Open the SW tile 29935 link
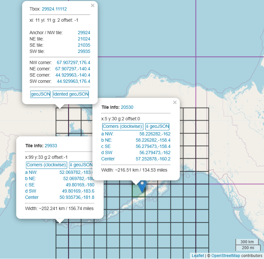Screen dimensions: 264x259 pyautogui.click(x=84, y=51)
